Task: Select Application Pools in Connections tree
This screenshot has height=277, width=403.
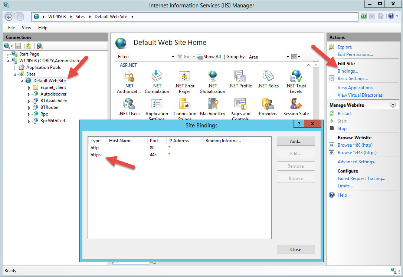Action: click(x=43, y=67)
